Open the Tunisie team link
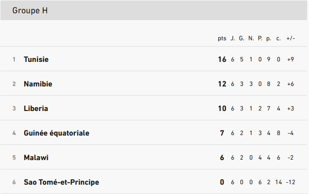309x194 pixels. 36,59
